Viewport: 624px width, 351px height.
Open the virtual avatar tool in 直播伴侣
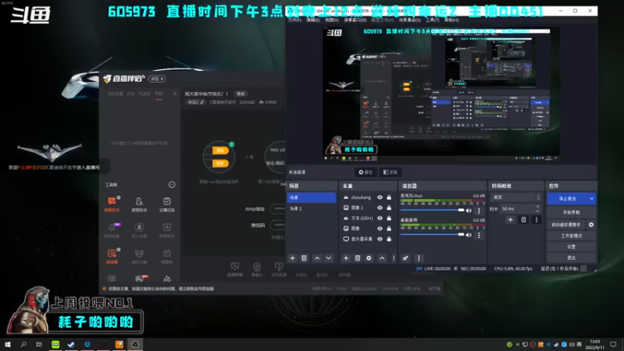[139, 256]
